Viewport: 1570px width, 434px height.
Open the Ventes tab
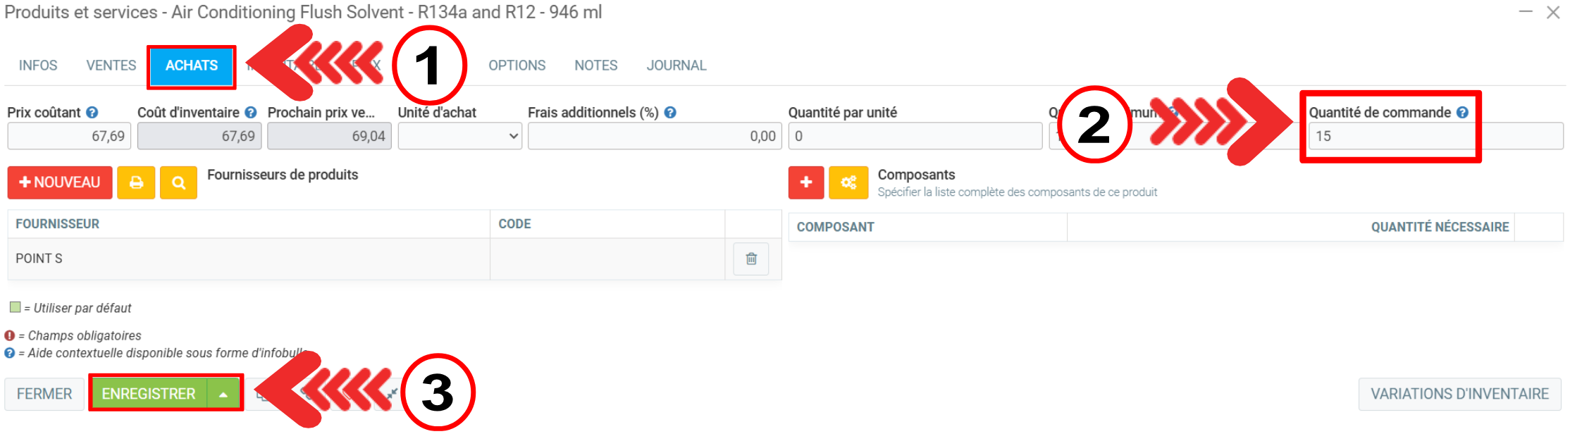click(111, 66)
